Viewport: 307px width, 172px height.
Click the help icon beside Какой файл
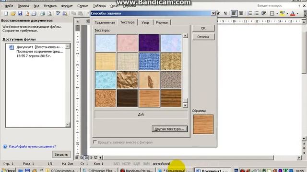5,147
